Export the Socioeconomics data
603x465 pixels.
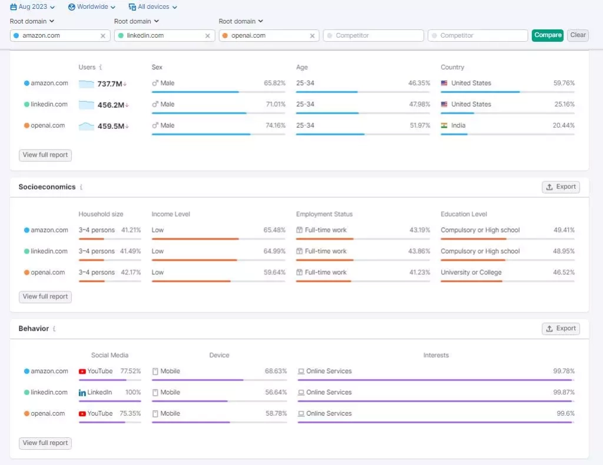(x=561, y=187)
